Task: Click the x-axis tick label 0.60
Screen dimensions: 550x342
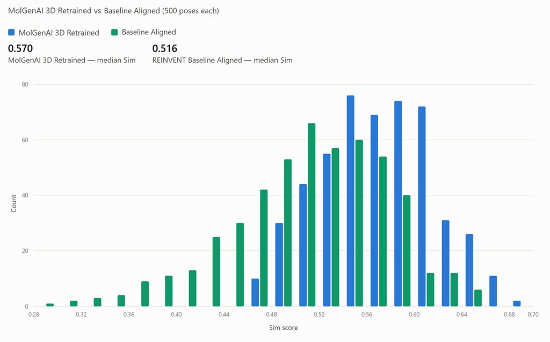Action: pyautogui.click(x=414, y=314)
